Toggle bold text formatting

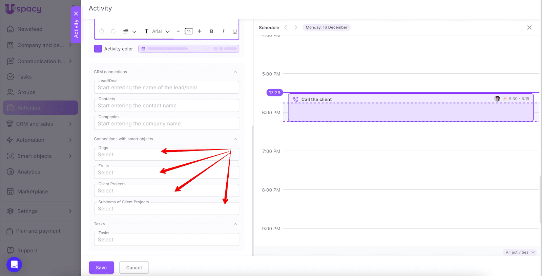[211, 31]
